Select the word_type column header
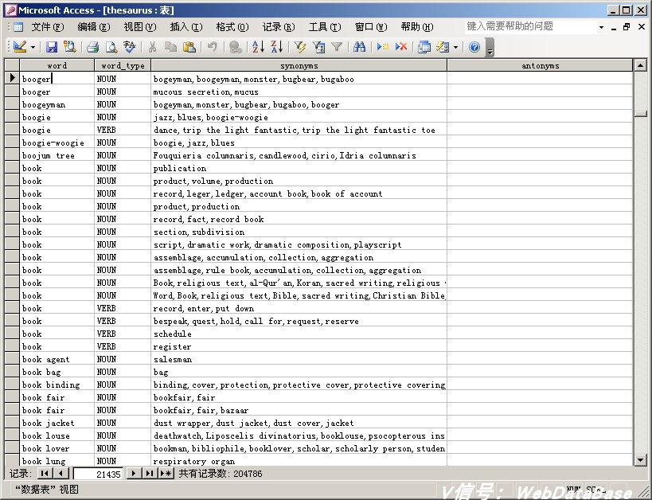The width and height of the screenshot is (652, 500). (x=123, y=65)
